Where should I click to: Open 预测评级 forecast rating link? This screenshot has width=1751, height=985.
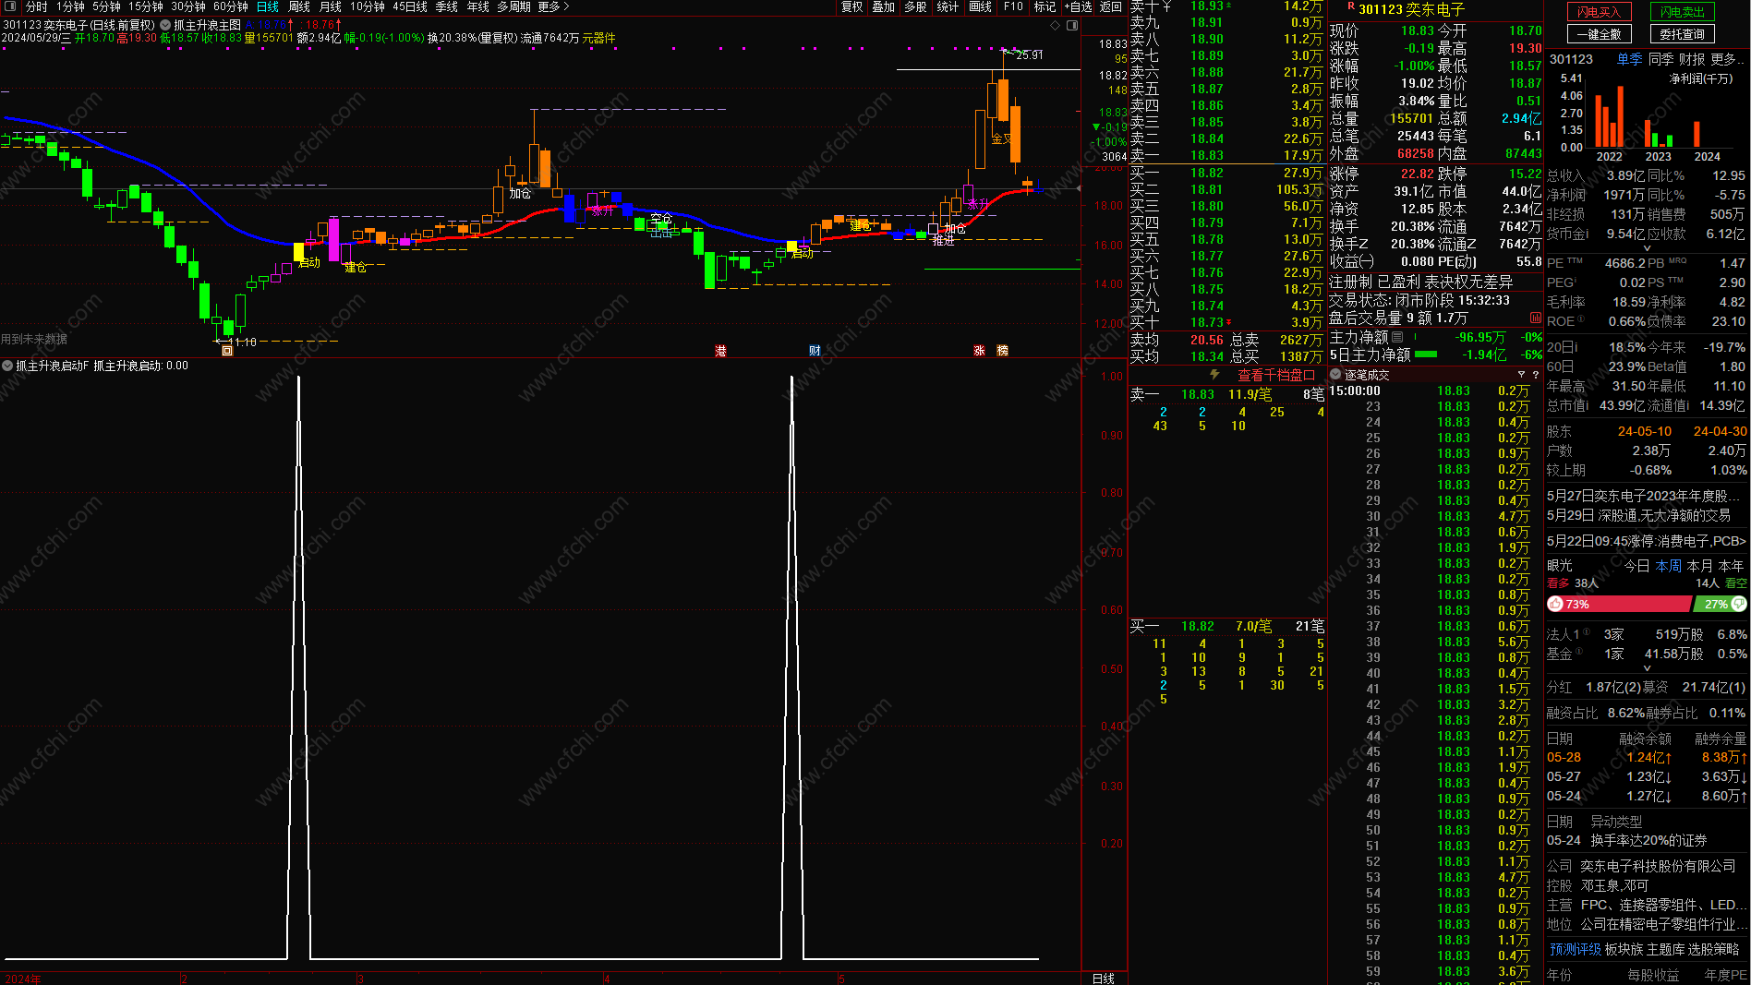(1575, 949)
